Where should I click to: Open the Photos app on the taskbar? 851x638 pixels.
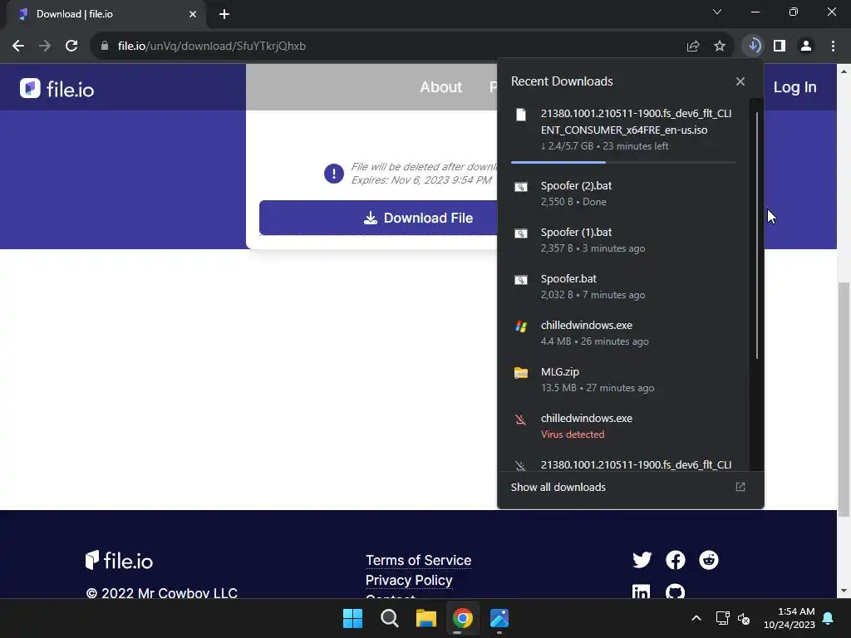click(x=499, y=618)
